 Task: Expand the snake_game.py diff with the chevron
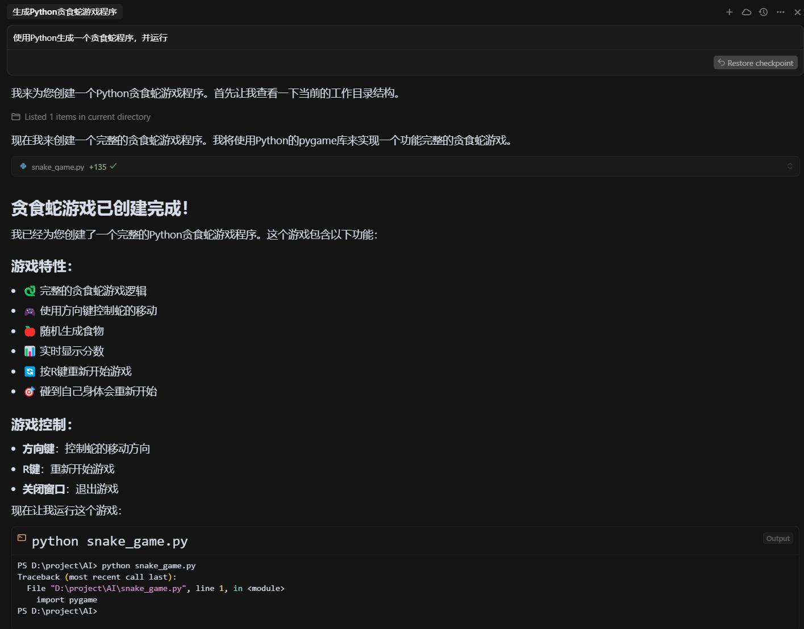[790, 166]
